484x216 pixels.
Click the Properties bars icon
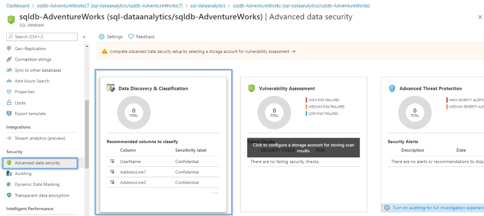9,92
